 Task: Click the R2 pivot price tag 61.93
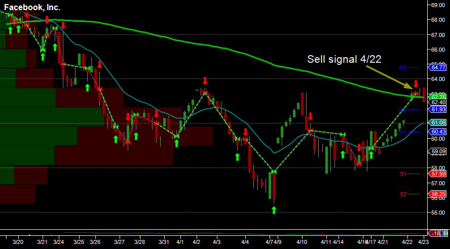click(437, 109)
